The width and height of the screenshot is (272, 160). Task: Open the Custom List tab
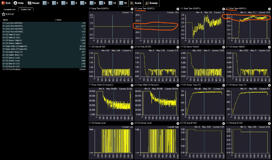(26, 9)
